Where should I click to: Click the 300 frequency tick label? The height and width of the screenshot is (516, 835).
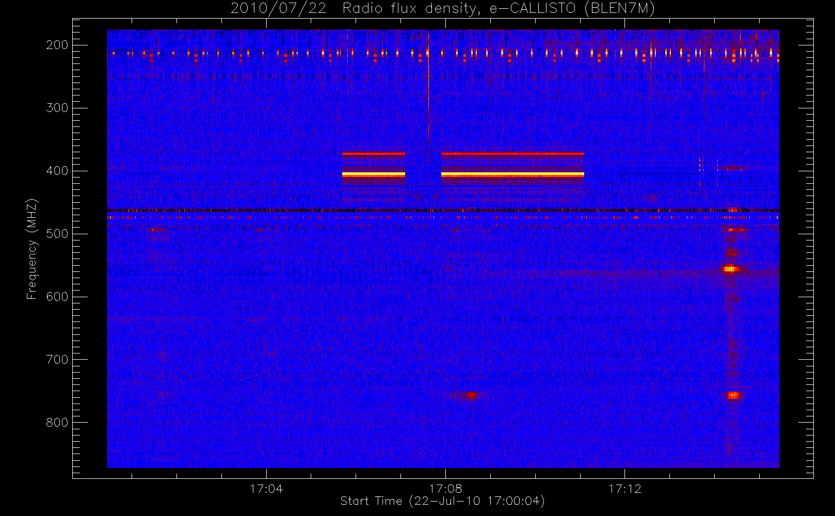pyautogui.click(x=57, y=108)
